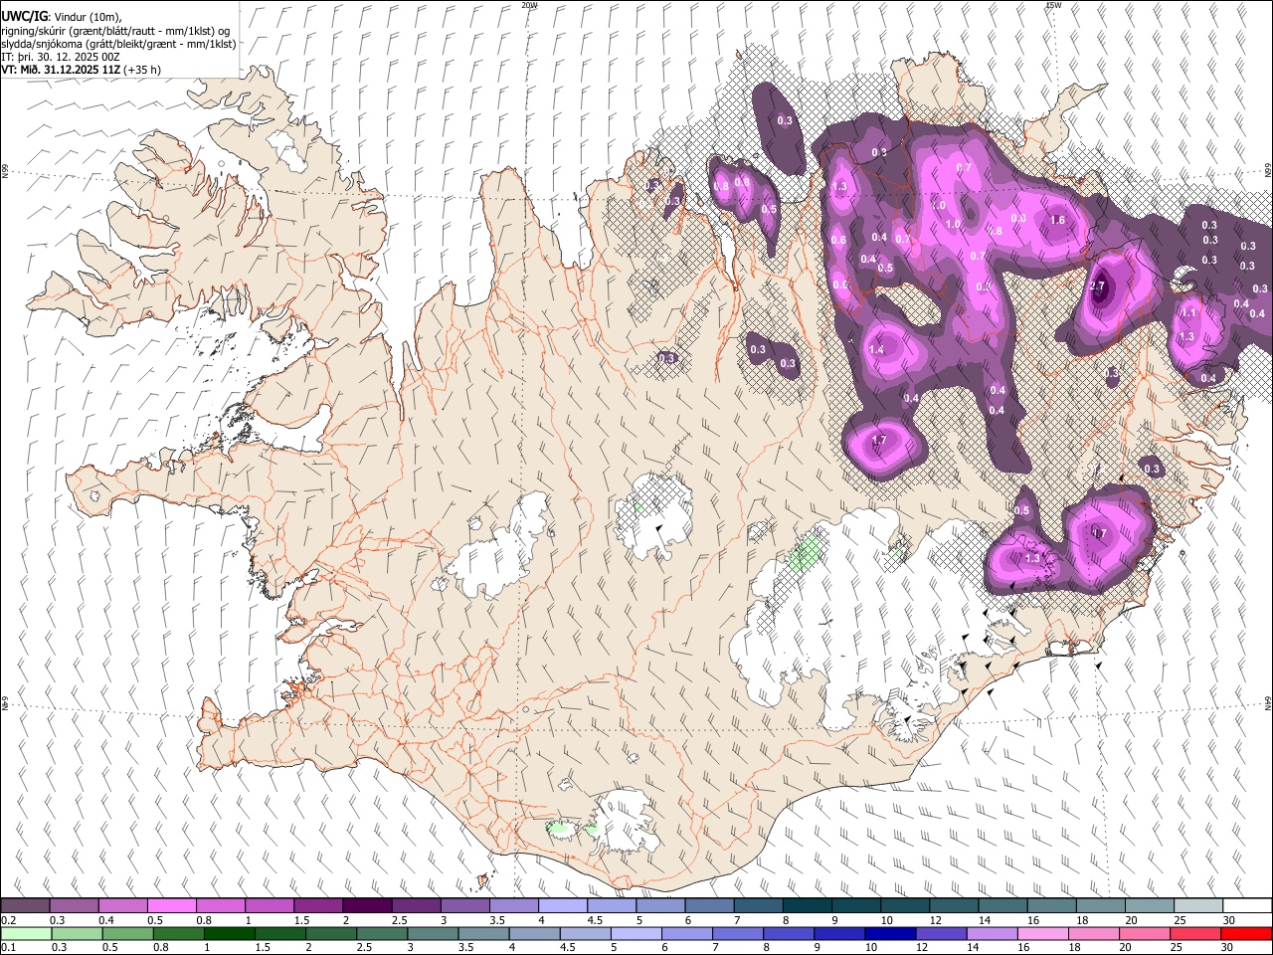Select crimson rain swatch between 25 and 30

(x=1193, y=933)
